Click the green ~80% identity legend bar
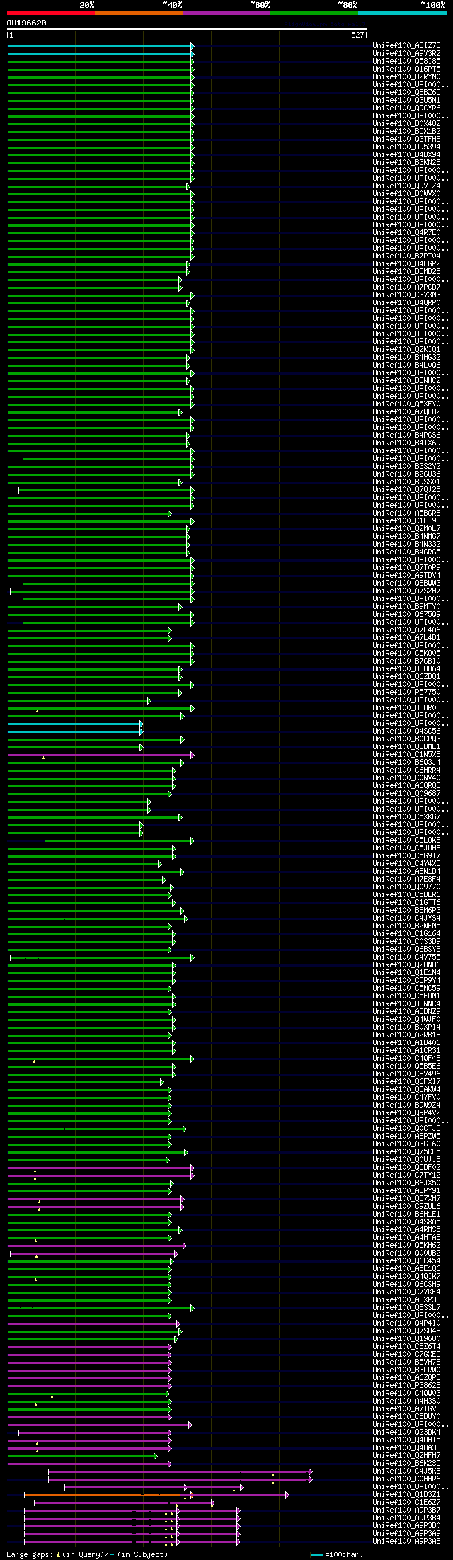The height and width of the screenshot is (1560, 453). [314, 13]
